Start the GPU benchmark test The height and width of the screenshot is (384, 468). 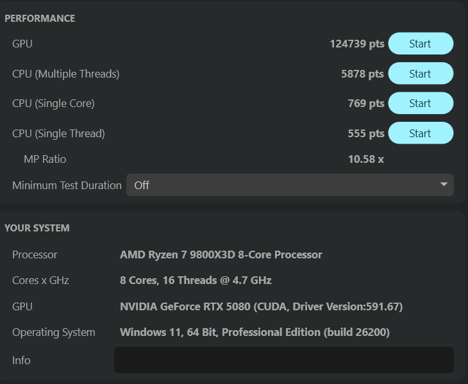point(421,44)
